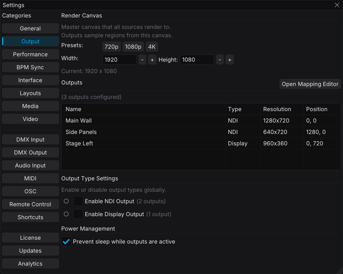This screenshot has height=274, width=343.
Task: Open the General settings category
Action: (30, 28)
